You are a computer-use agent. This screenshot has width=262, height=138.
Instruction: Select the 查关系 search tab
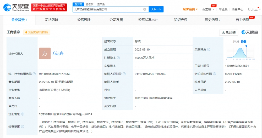click(x=101, y=4)
